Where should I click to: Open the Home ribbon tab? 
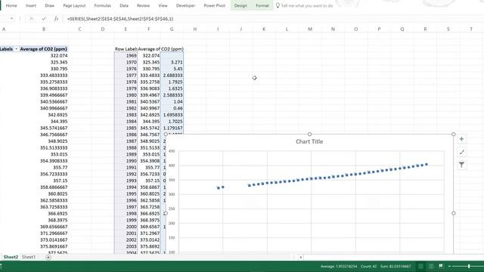point(11,5)
